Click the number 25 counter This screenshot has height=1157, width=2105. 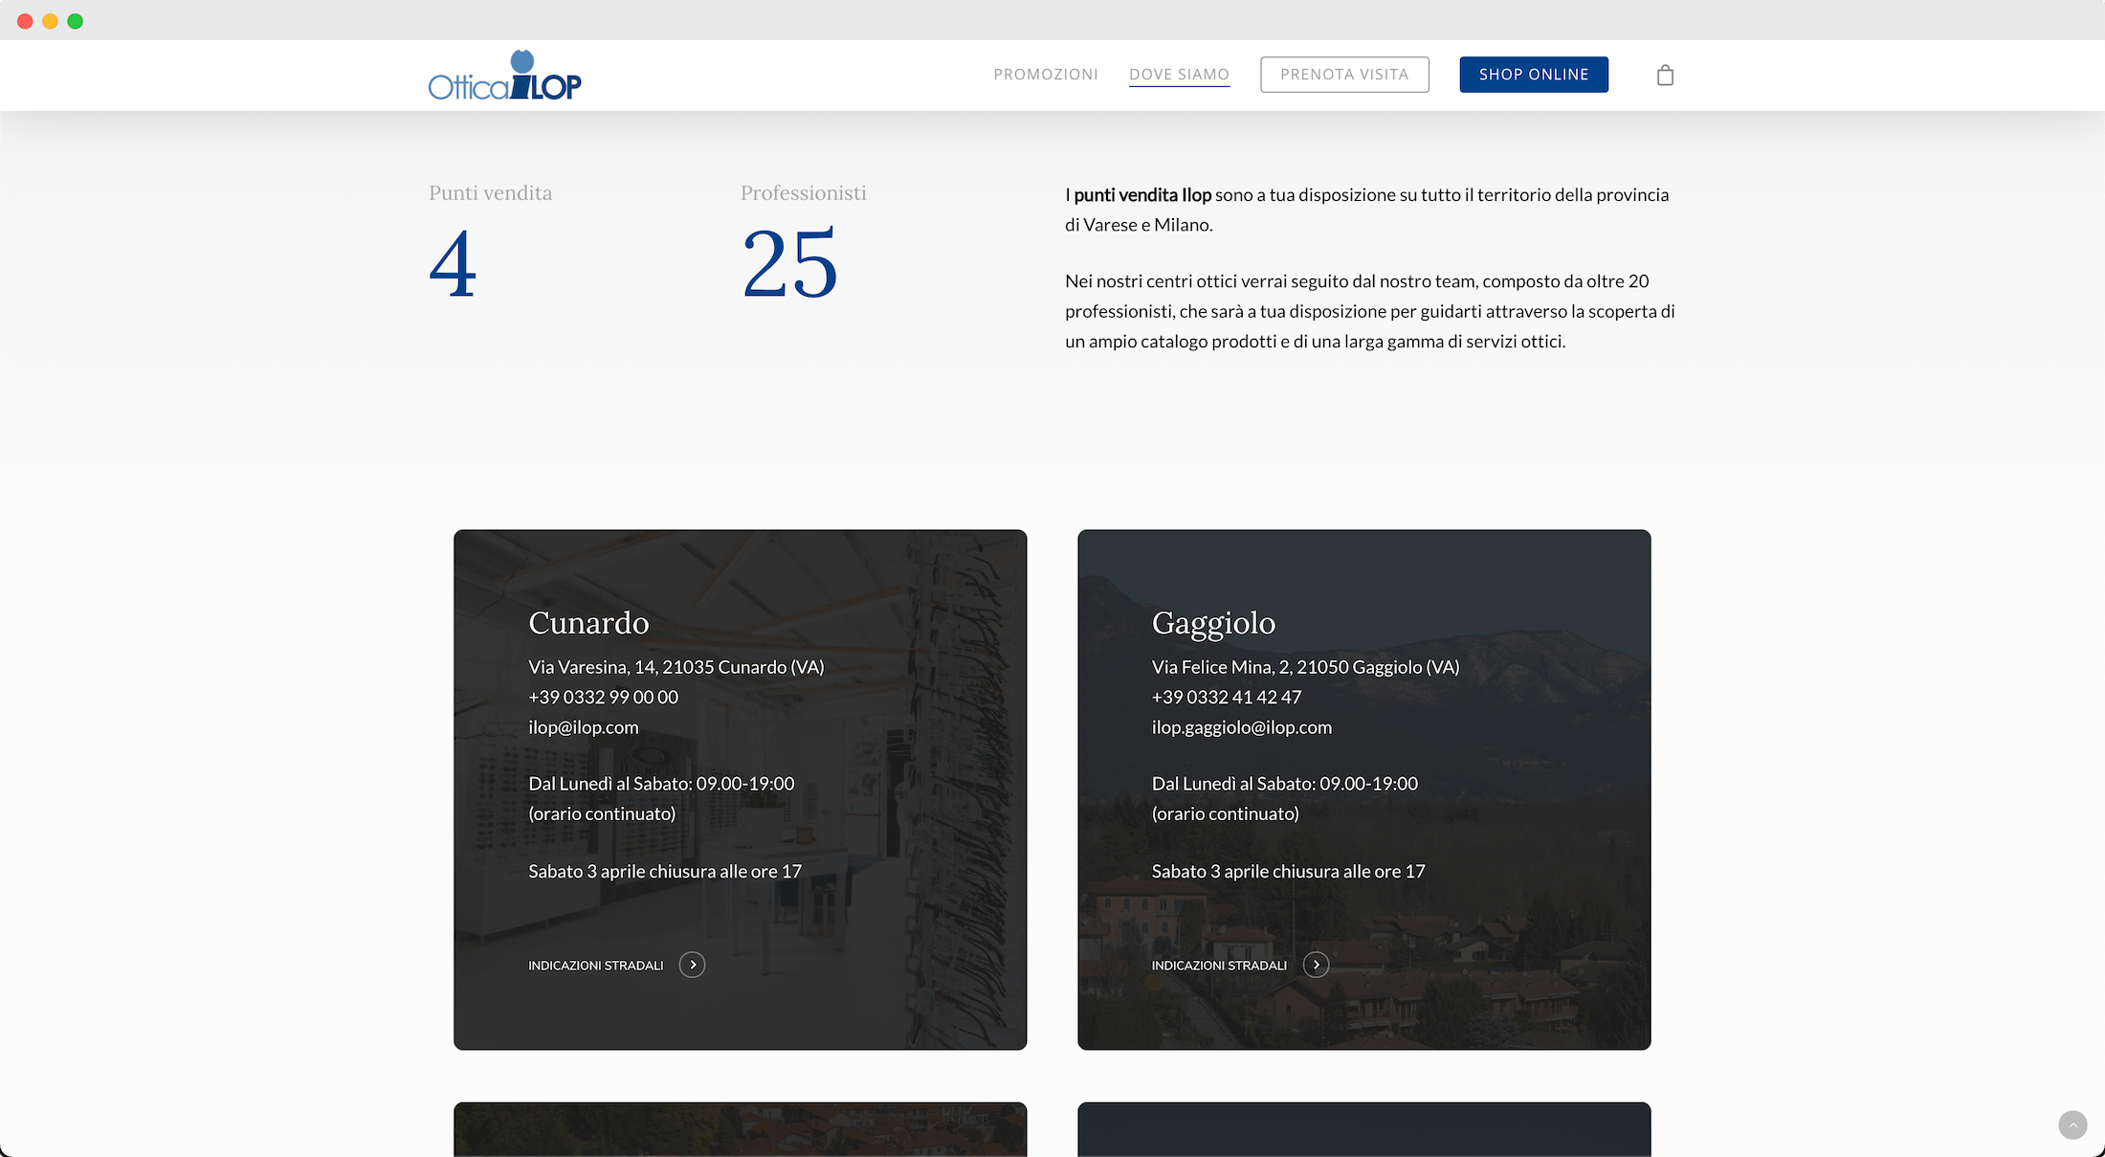coord(790,263)
